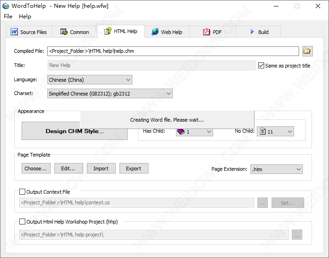Switch to the Common tab
329x258 pixels.
click(x=74, y=32)
